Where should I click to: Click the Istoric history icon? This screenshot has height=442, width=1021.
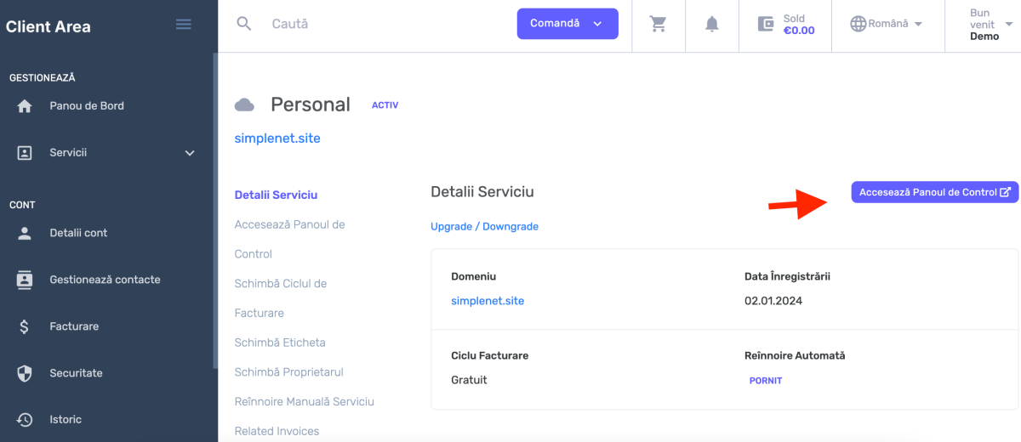[x=25, y=420]
